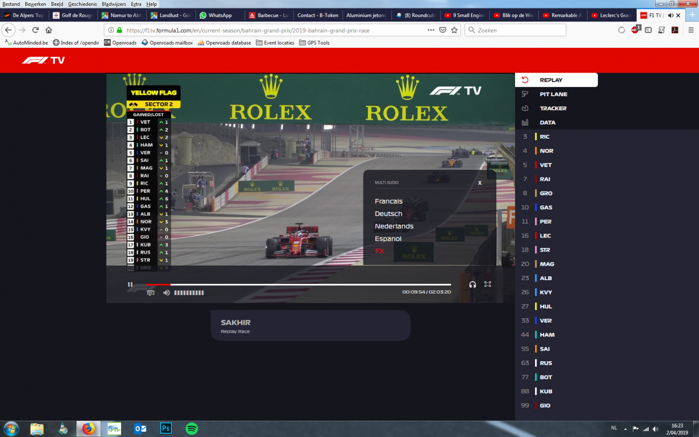Open the Firefox hamburger menu
Viewport: 699px width, 437px height.
691,30
